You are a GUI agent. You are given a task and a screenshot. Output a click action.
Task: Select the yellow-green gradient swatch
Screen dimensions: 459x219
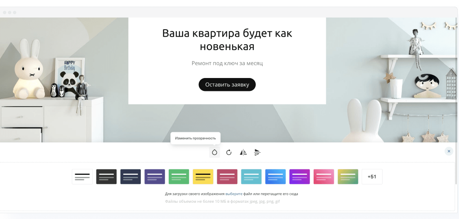348,176
